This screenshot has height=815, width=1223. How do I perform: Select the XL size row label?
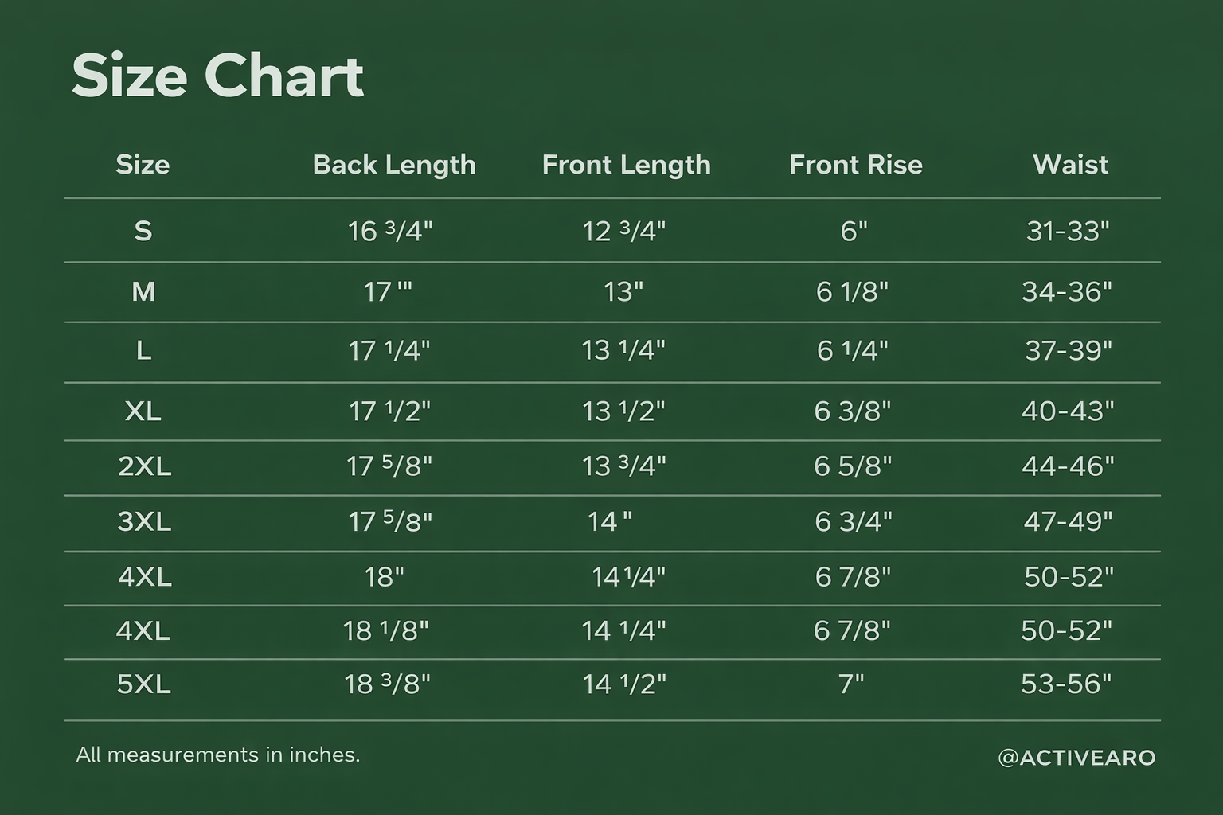(x=143, y=411)
